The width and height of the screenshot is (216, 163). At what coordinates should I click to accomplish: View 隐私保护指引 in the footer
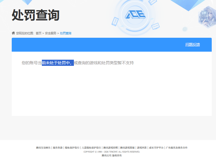point(72,148)
